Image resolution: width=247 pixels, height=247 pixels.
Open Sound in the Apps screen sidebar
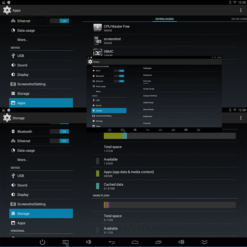coord(41,65)
